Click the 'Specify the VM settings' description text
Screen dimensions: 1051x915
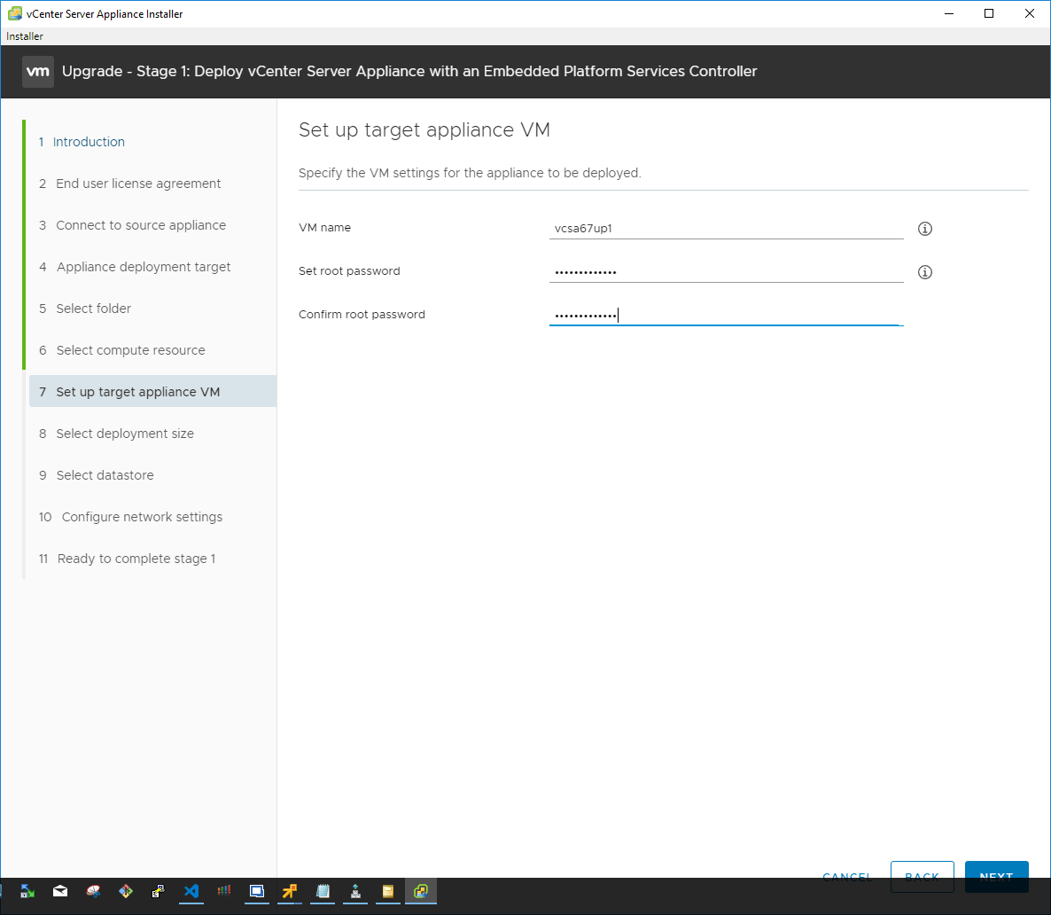coord(469,173)
